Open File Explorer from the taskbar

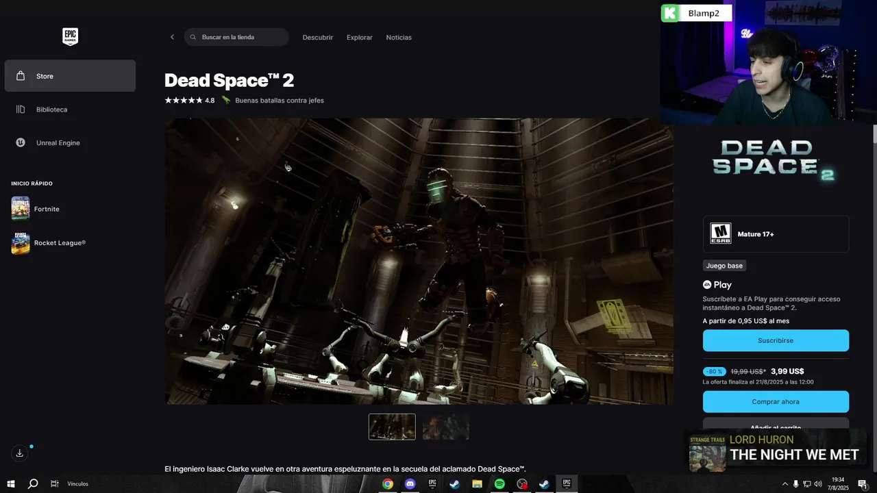click(x=477, y=484)
